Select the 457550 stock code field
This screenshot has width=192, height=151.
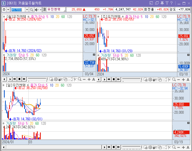18,10
